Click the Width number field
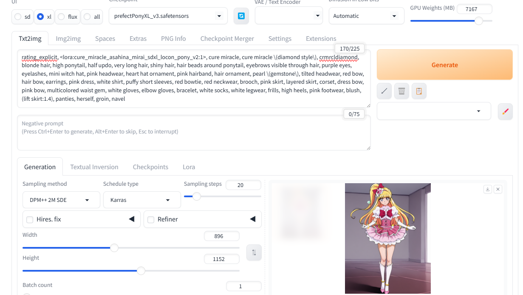Viewport: 523px width, 295px height. [x=222, y=236]
